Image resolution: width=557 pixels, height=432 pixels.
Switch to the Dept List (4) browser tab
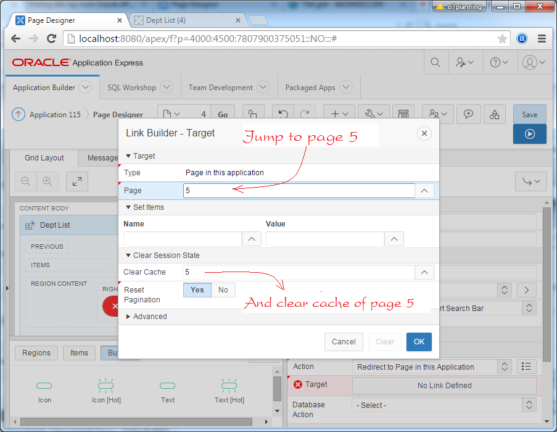tap(186, 20)
